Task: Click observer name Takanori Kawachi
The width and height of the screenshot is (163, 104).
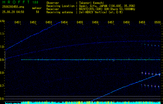Action: pyautogui.click(x=91, y=3)
